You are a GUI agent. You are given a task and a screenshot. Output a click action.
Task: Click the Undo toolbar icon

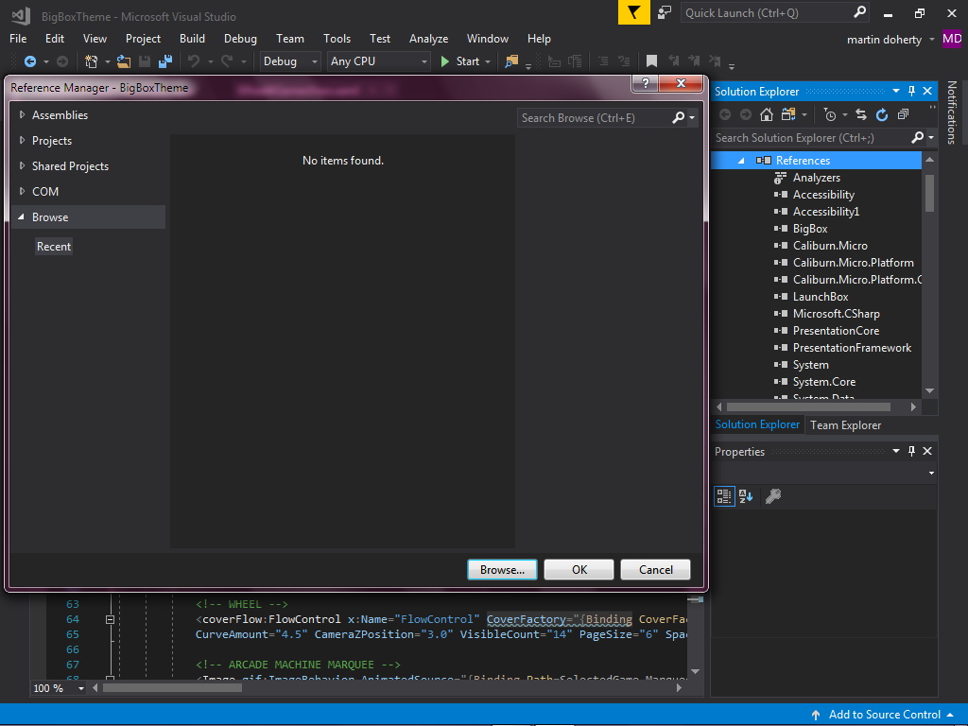click(194, 61)
